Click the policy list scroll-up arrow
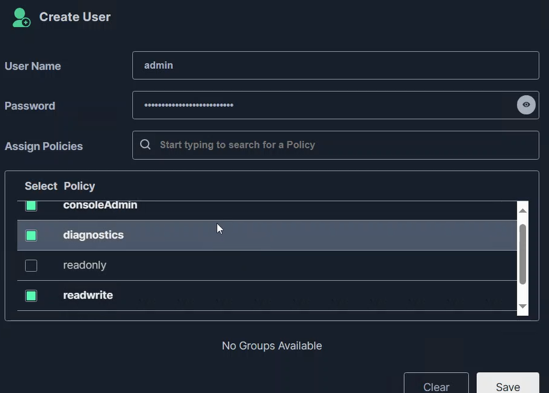This screenshot has width=549, height=393. (523, 211)
